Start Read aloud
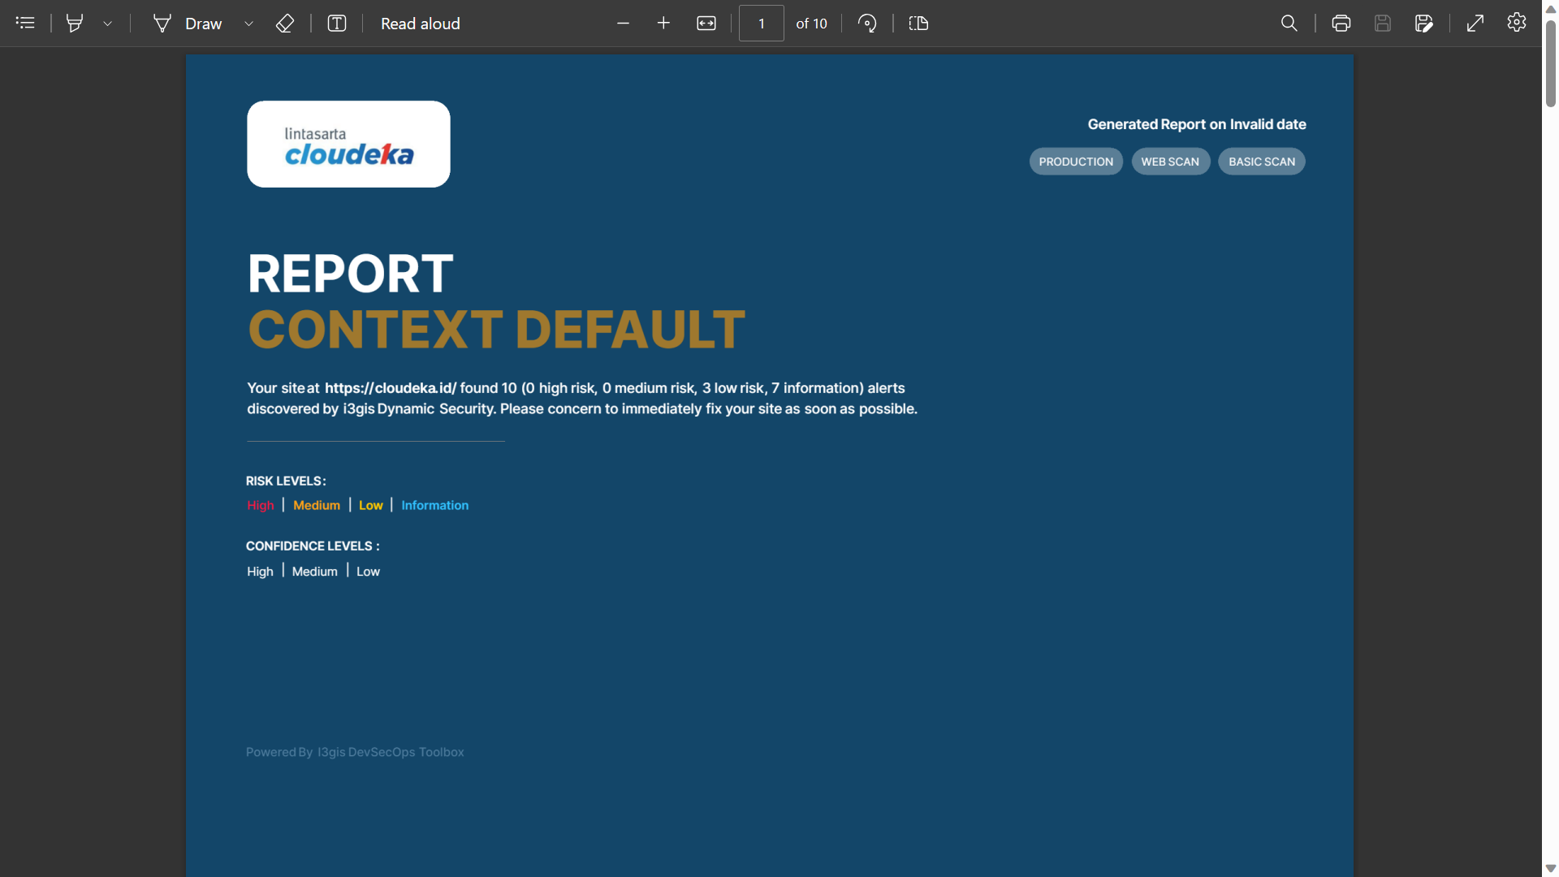Viewport: 1559px width, 877px height. point(420,24)
